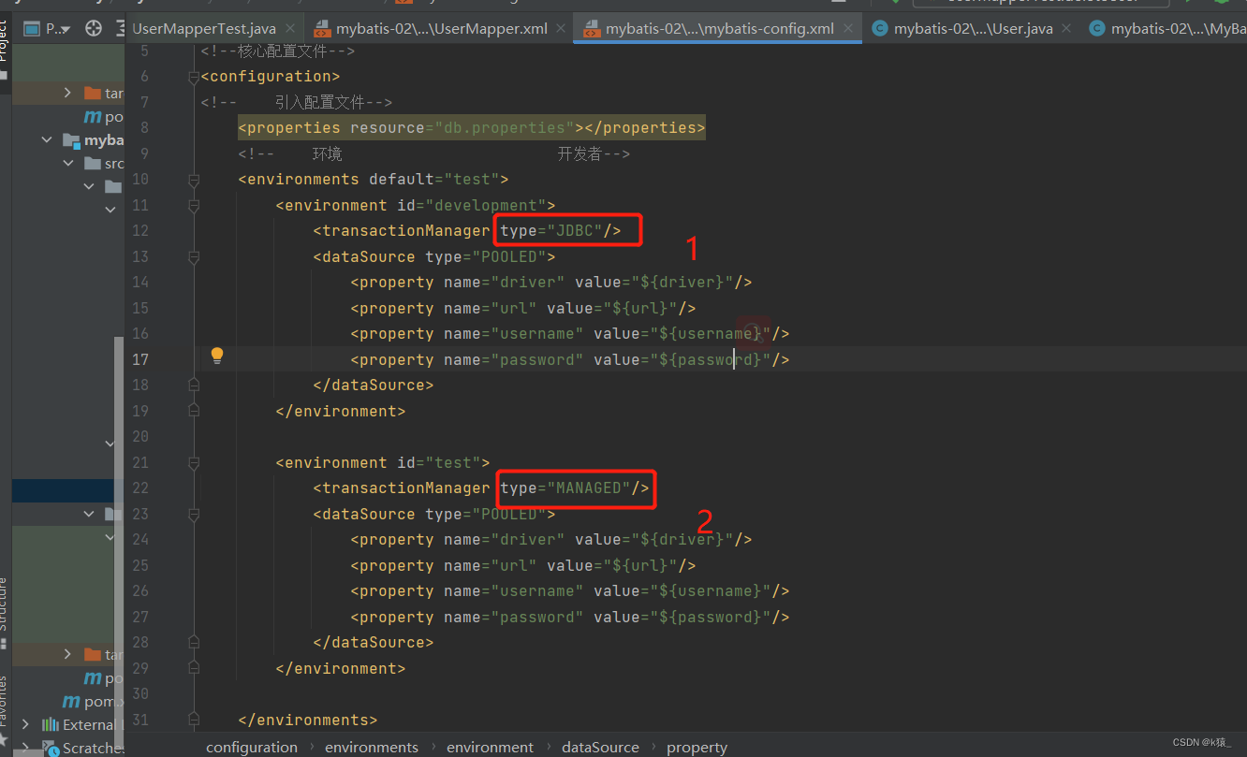Fold the dataSource block on line 13
Image resolution: width=1247 pixels, height=757 pixels.
coord(194,256)
